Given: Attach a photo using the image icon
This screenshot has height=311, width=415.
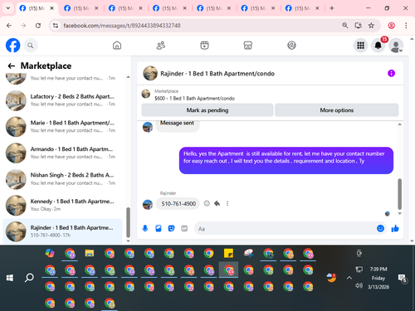Looking at the screenshot, I should click(x=159, y=228).
